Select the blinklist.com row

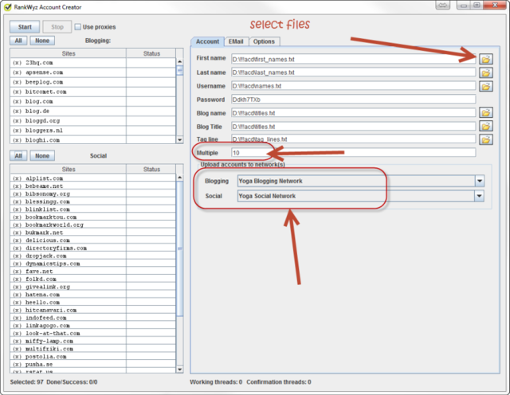tap(92, 209)
